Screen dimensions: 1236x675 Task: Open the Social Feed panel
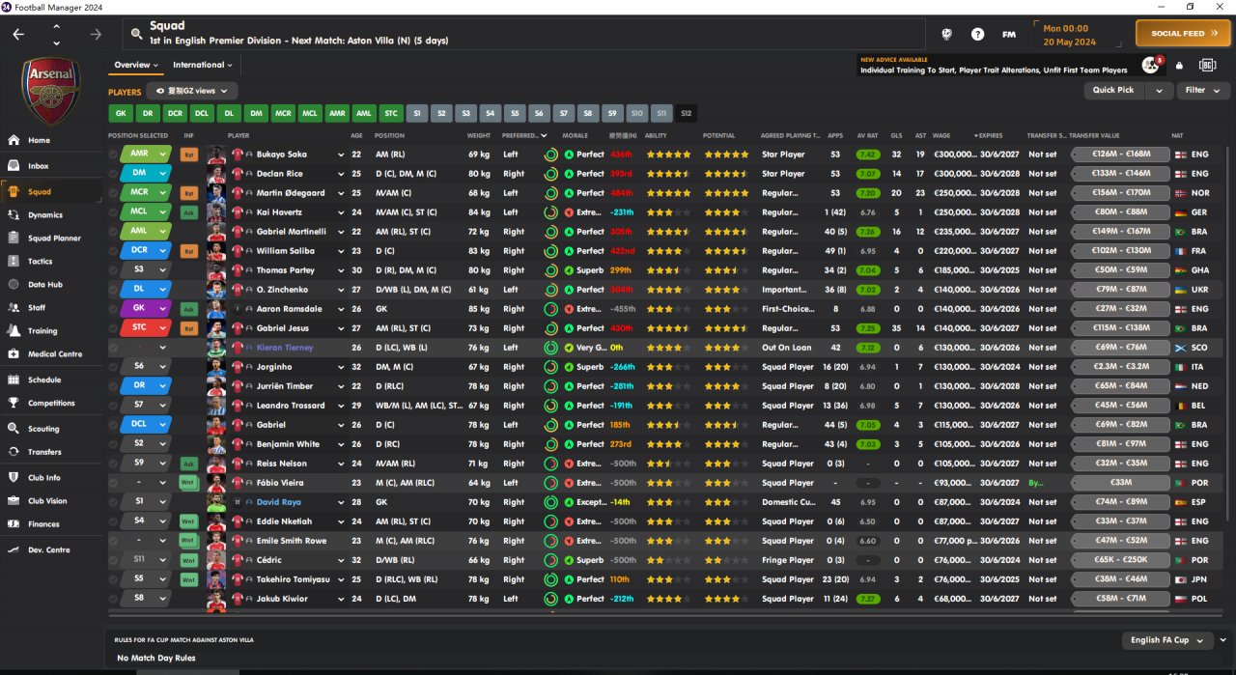[1183, 34]
